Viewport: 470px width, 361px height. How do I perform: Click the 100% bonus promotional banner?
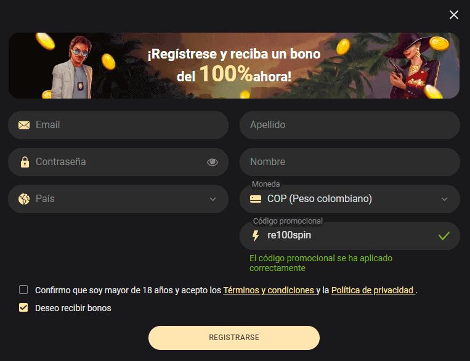234,65
